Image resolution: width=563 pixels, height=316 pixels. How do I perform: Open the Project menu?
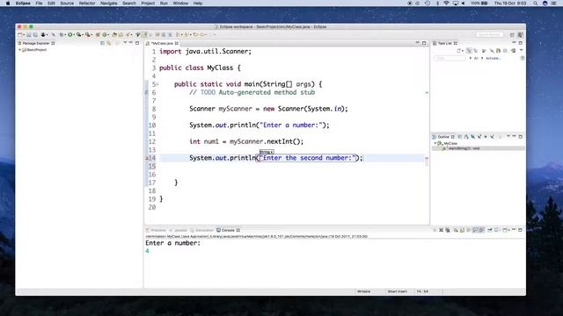tap(148, 4)
